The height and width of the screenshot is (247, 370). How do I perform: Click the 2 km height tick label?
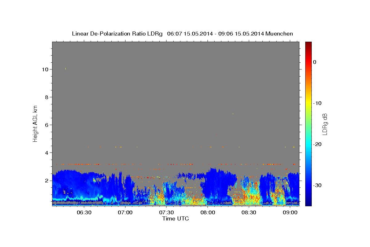[47, 181]
